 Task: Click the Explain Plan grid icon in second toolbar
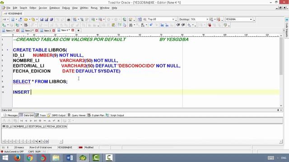(26, 25)
